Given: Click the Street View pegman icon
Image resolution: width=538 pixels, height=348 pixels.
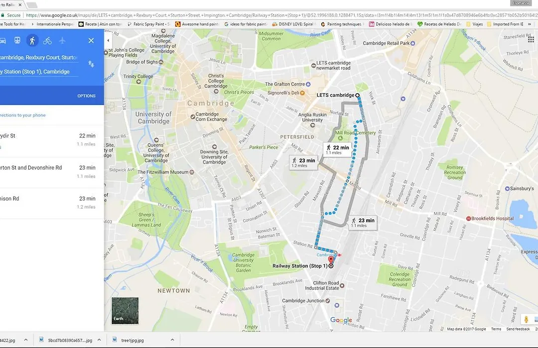Looking at the screenshot, I should (x=526, y=320).
